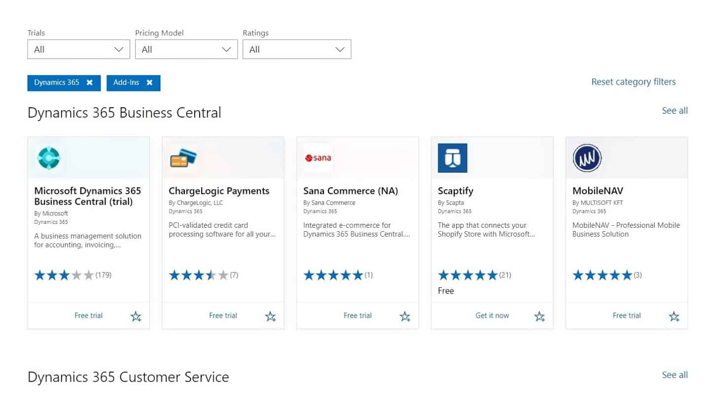Viewport: 710px width, 398px height.
Task: Click the MobileNAV star rating (3)
Action: pos(607,275)
